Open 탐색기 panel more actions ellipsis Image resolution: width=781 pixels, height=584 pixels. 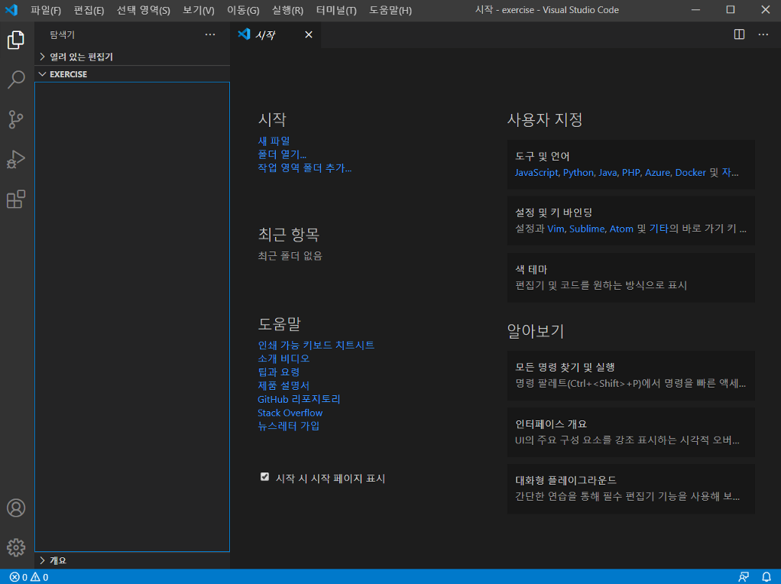pos(210,34)
